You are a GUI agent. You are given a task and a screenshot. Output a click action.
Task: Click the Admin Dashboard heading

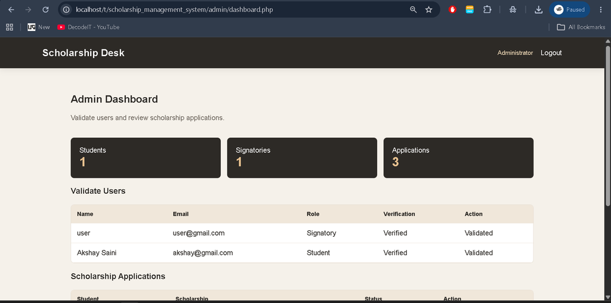tap(114, 100)
